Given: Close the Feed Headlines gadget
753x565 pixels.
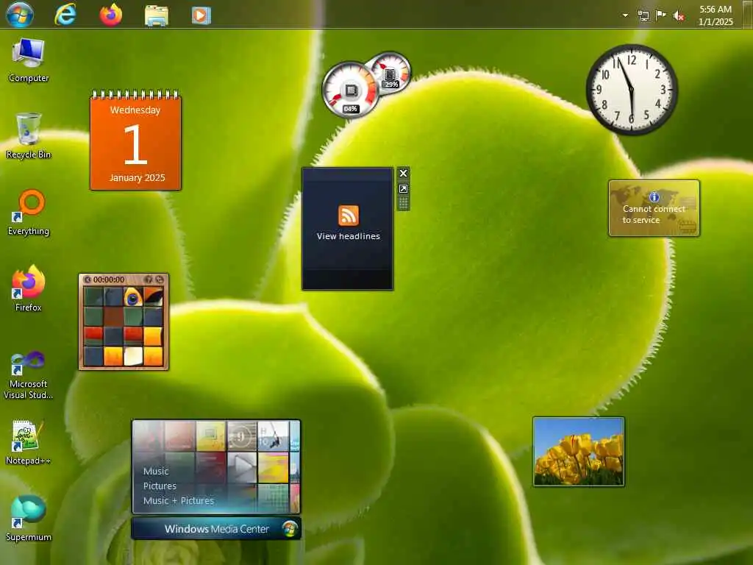Looking at the screenshot, I should (x=404, y=173).
